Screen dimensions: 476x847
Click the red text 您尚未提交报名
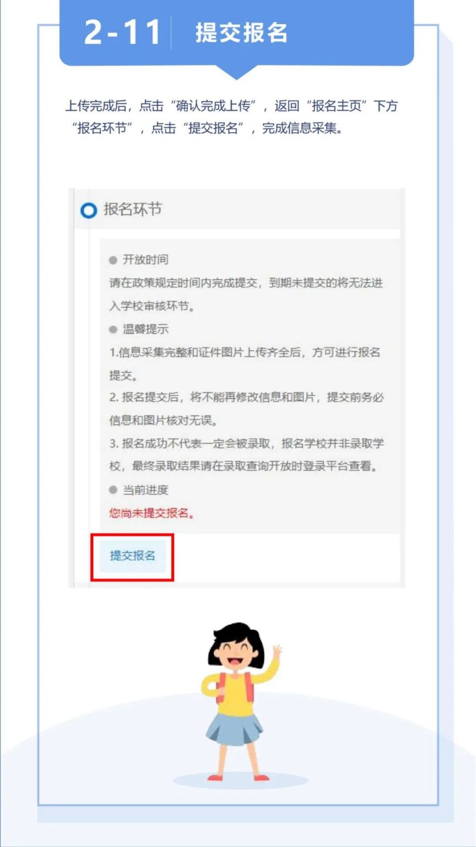pos(152,513)
